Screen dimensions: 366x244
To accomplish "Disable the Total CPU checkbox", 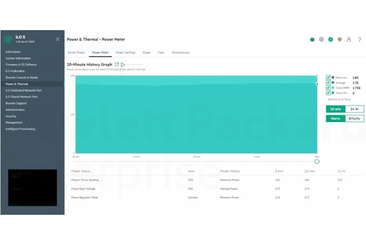I will (328, 93).
